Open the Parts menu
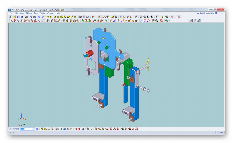233x143 pixels. 36,13
